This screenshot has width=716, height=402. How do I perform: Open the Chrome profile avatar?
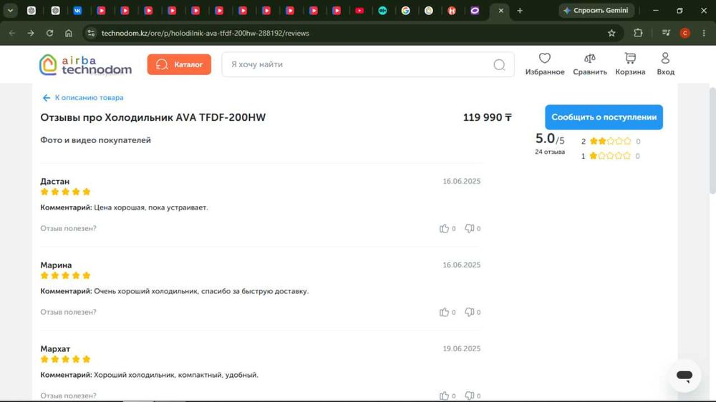pyautogui.click(x=685, y=33)
